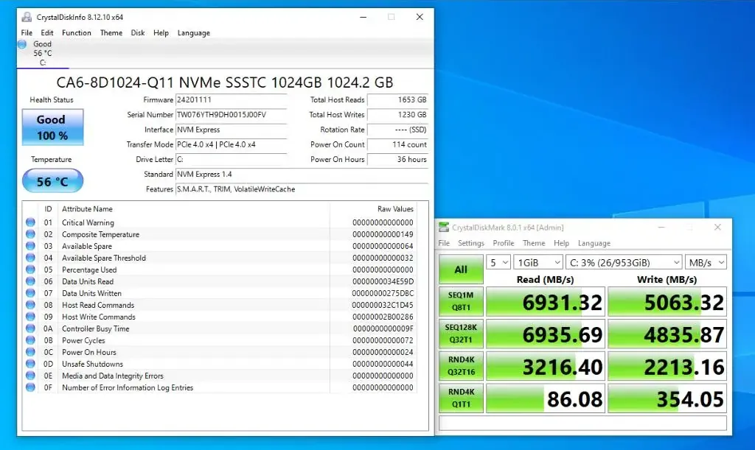This screenshot has width=755, height=450.
Task: Open the 1GiB test size dropdown
Action: 537,262
